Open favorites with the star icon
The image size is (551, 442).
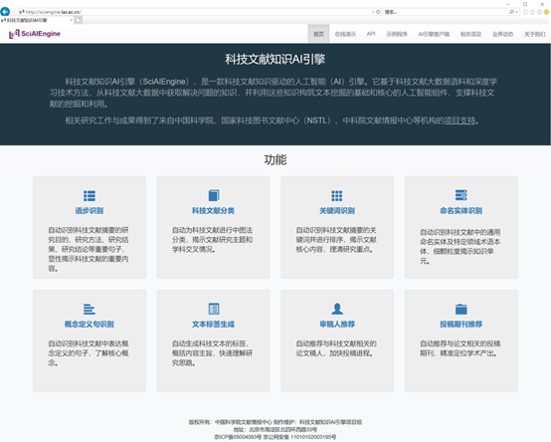tap(532, 12)
